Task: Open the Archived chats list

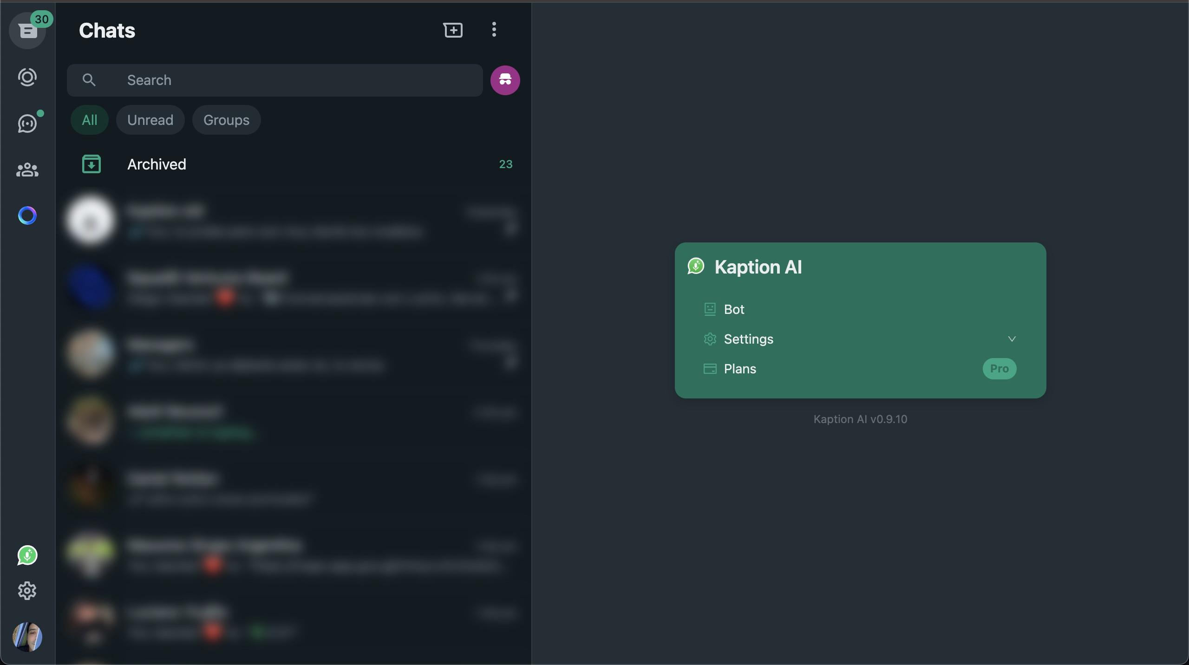Action: (x=157, y=164)
